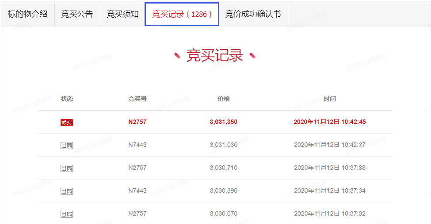Click the timestamp ending 10:37:34

point(329,190)
